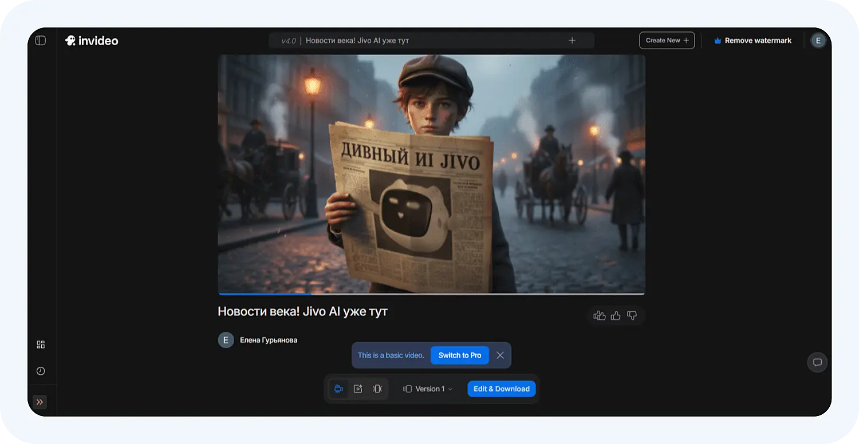The image size is (859, 444).
Task: Open the Create New menu
Action: tap(667, 40)
